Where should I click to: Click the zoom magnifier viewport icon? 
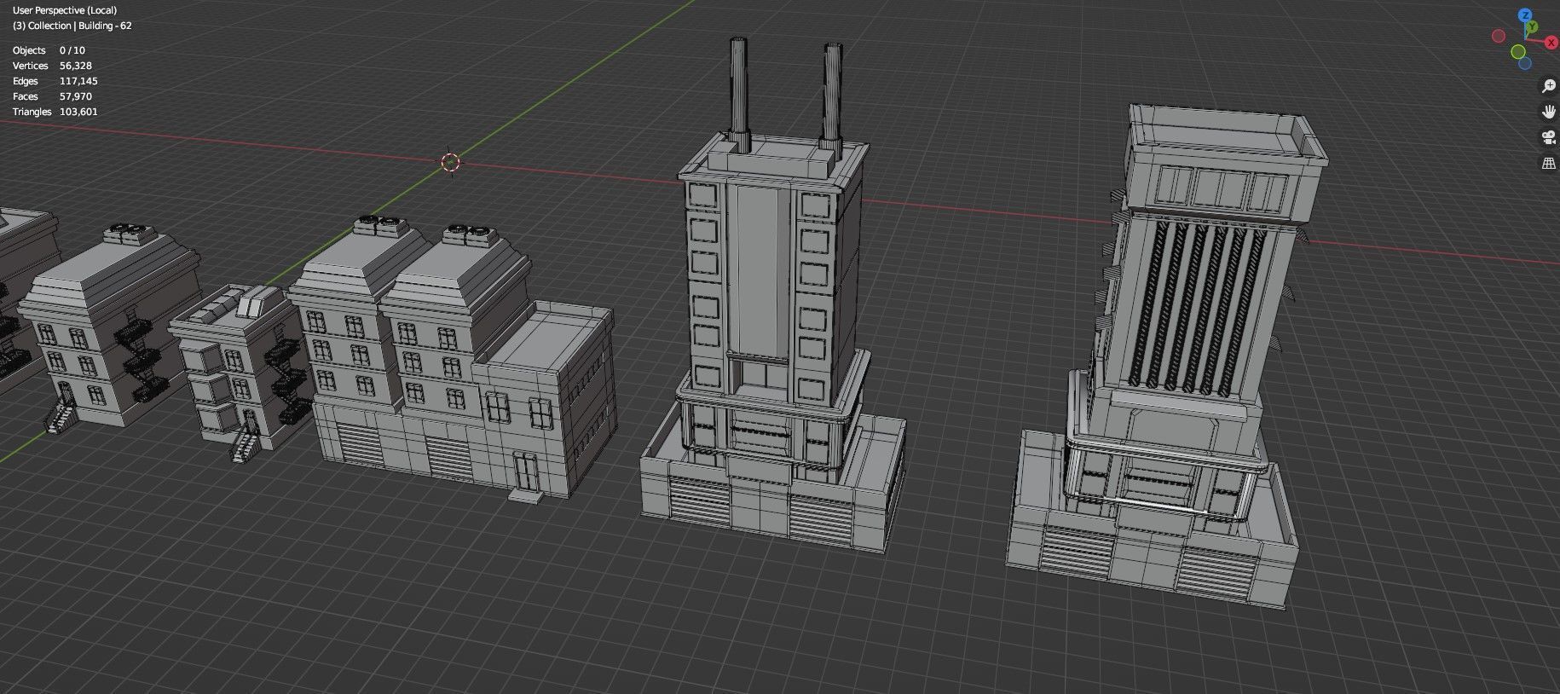pyautogui.click(x=1549, y=86)
